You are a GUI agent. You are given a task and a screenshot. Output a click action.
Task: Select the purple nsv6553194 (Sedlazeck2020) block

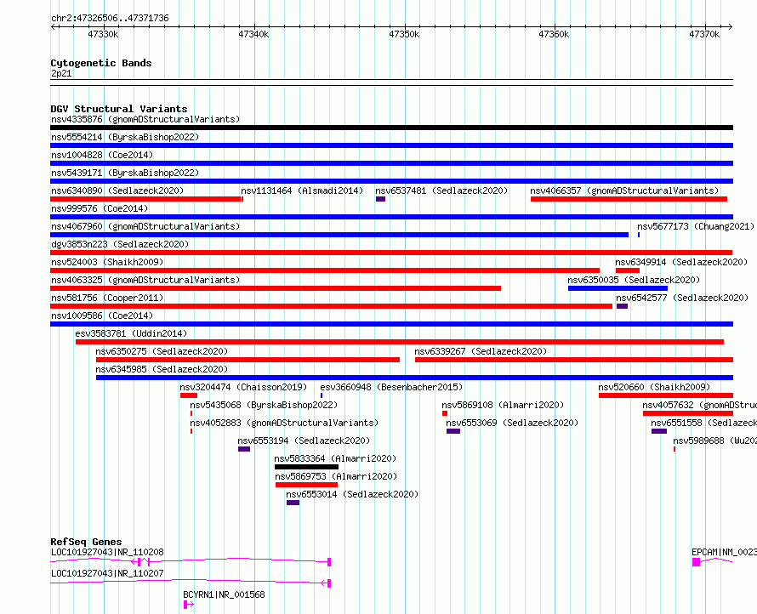pyautogui.click(x=244, y=449)
